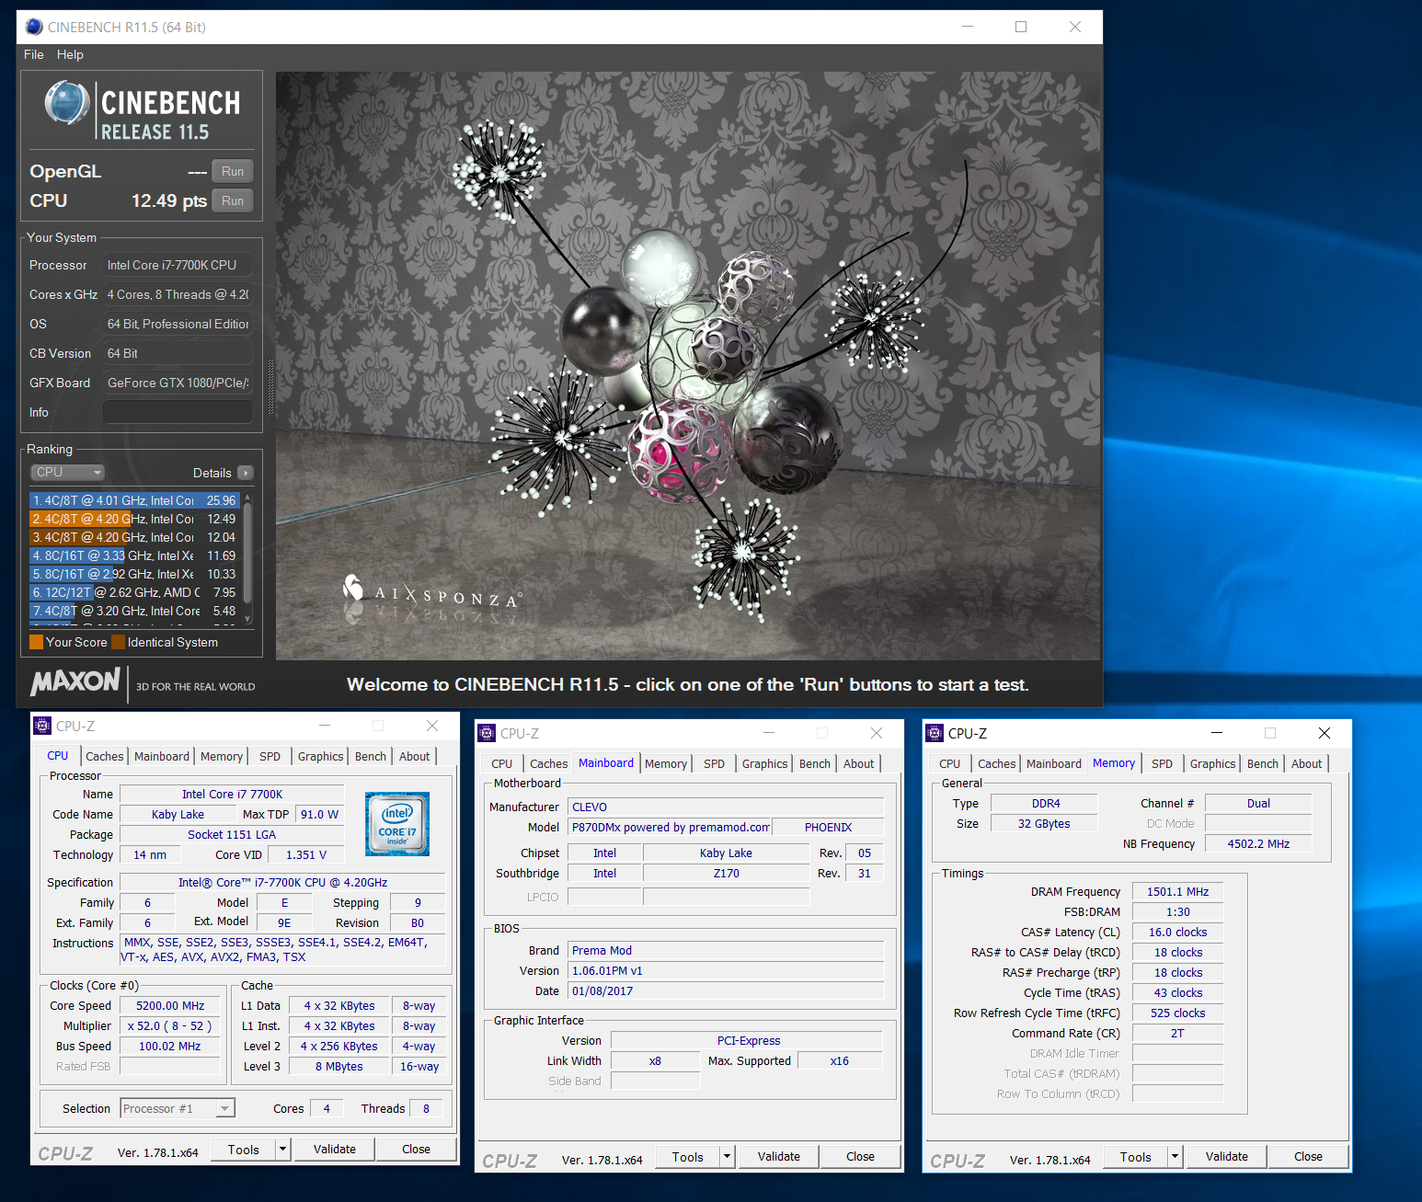The image size is (1422, 1202).
Task: Select ranking row 2 scoring 12.49
Action: tap(134, 519)
